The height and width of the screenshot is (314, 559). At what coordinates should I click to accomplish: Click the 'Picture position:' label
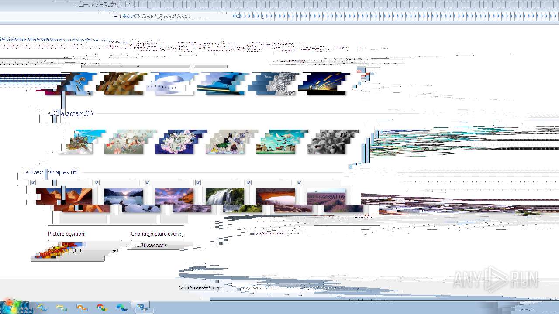[x=67, y=234]
